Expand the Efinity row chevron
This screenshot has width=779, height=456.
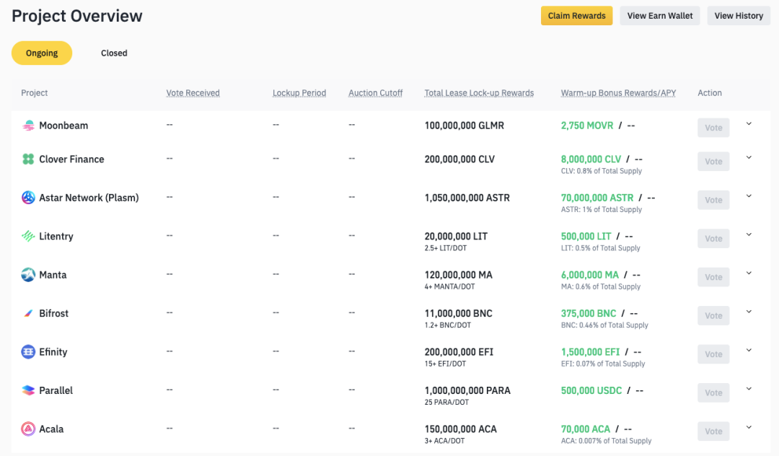pos(749,350)
